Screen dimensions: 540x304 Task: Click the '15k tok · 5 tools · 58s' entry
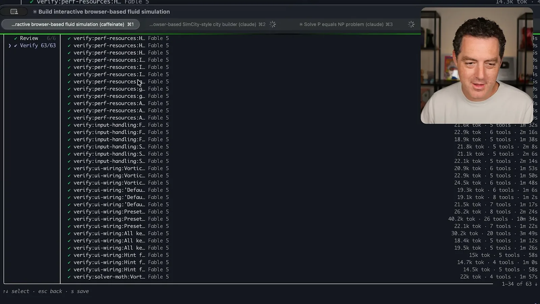point(503,255)
